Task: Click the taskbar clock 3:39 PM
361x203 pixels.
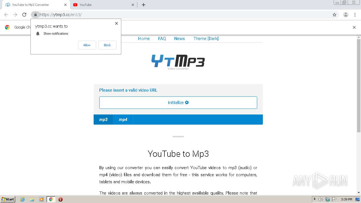Action: coord(346,199)
